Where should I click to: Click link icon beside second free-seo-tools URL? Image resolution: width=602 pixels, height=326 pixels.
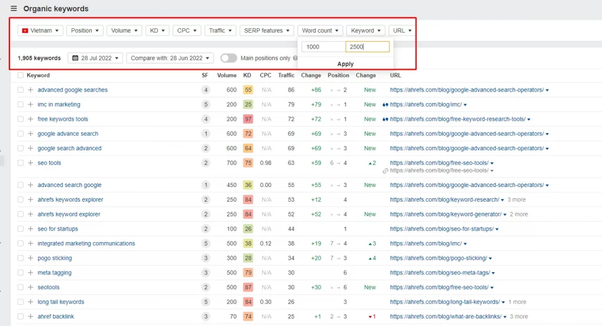tap(385, 171)
